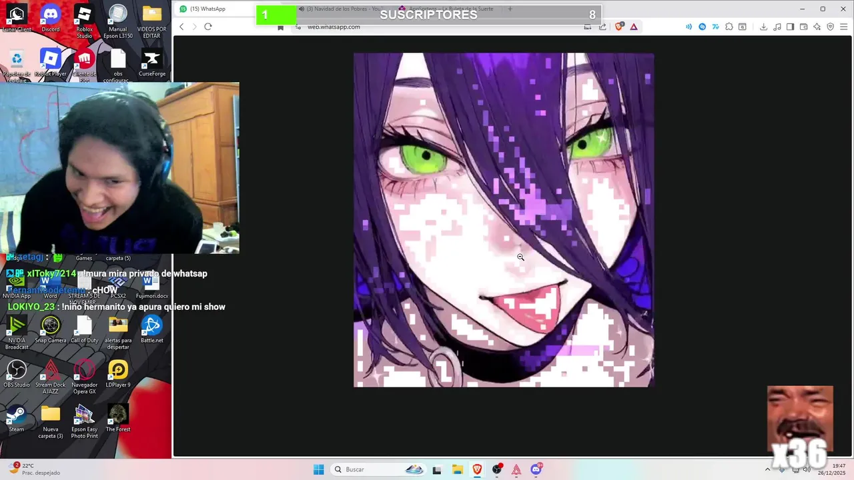
Task: Open Brave Rewards triangle icon
Action: coord(633,27)
